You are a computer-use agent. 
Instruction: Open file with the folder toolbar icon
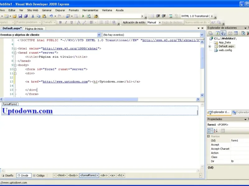click(14, 16)
